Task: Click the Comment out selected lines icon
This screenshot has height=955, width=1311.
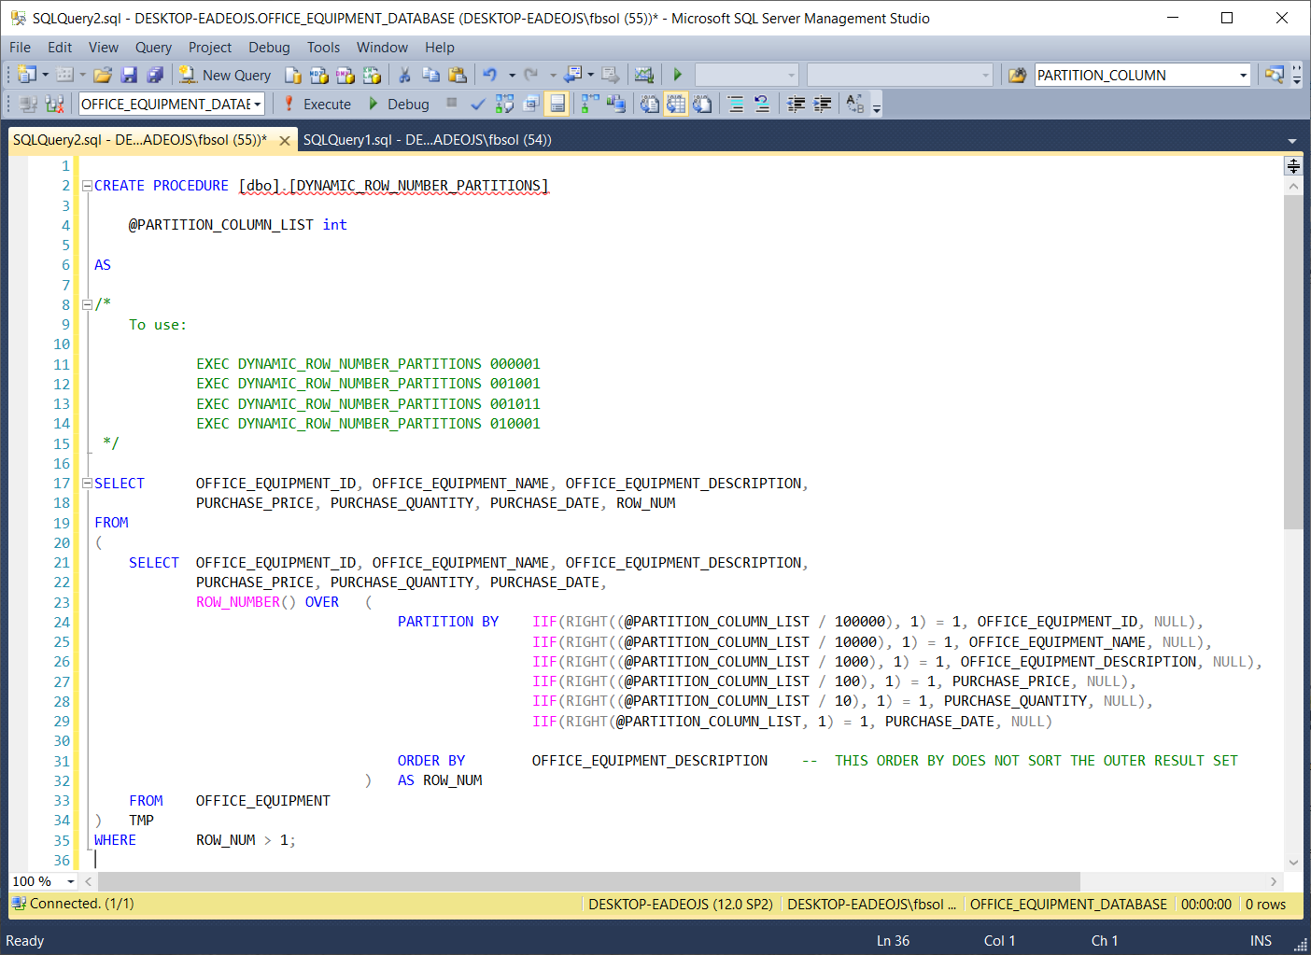Action: point(736,105)
